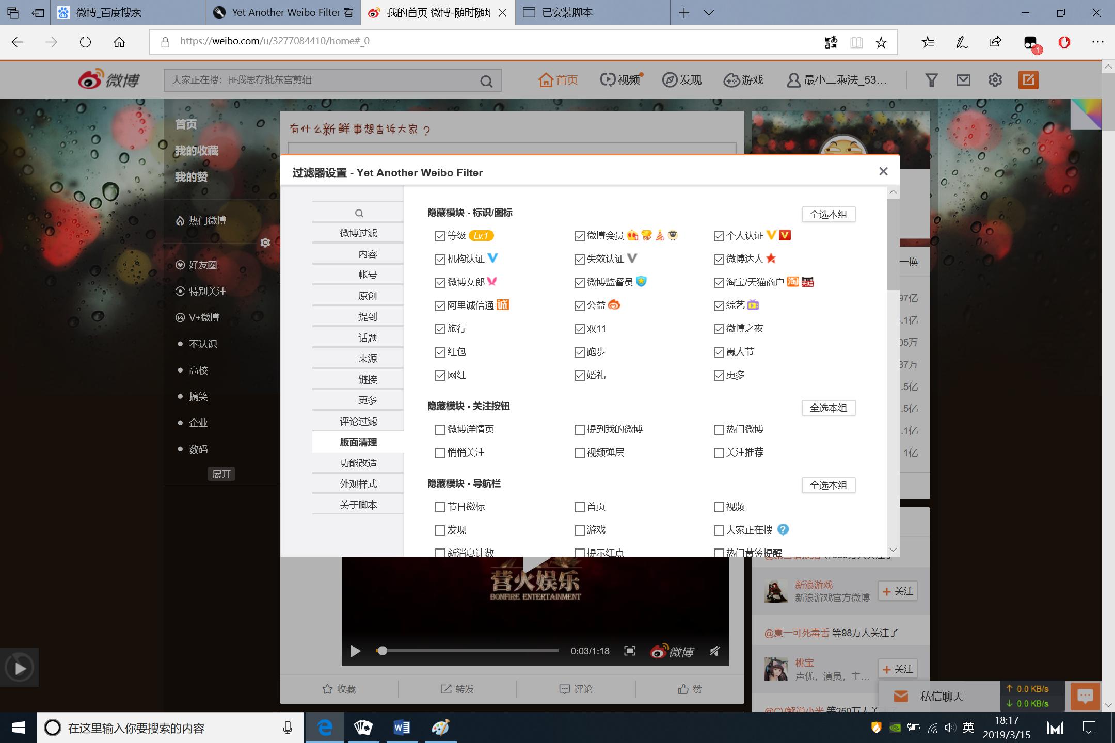This screenshot has height=743, width=1115.
Task: Uncheck the 双11 icon checkbox
Action: [579, 329]
